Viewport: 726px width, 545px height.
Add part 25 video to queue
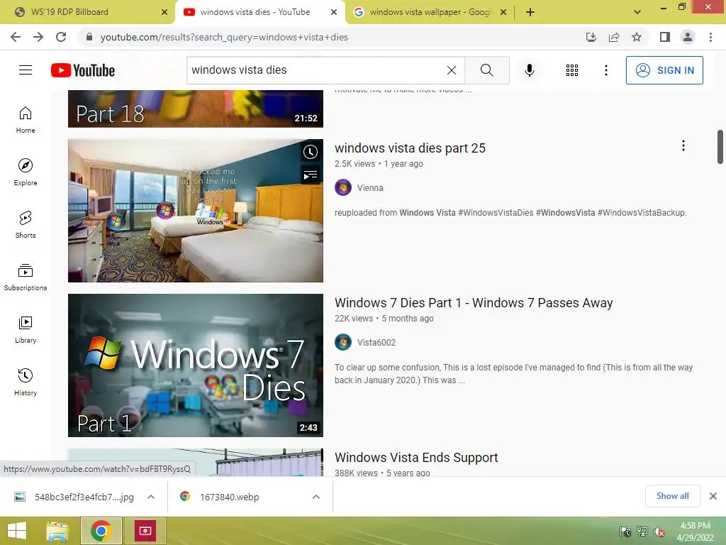[311, 175]
